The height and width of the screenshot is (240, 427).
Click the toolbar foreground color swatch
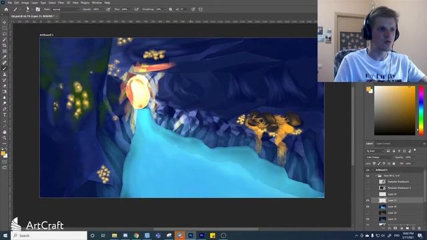coord(3,154)
